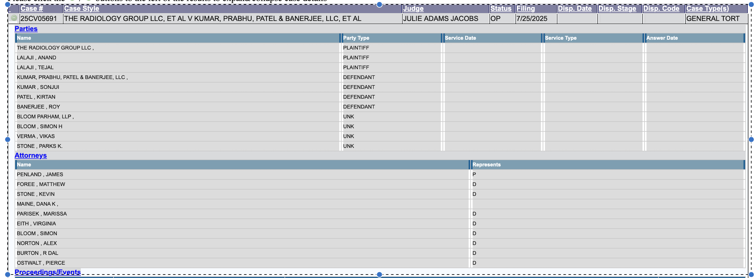
Task: Click the right-middle selection handle
Action: pos(751,139)
